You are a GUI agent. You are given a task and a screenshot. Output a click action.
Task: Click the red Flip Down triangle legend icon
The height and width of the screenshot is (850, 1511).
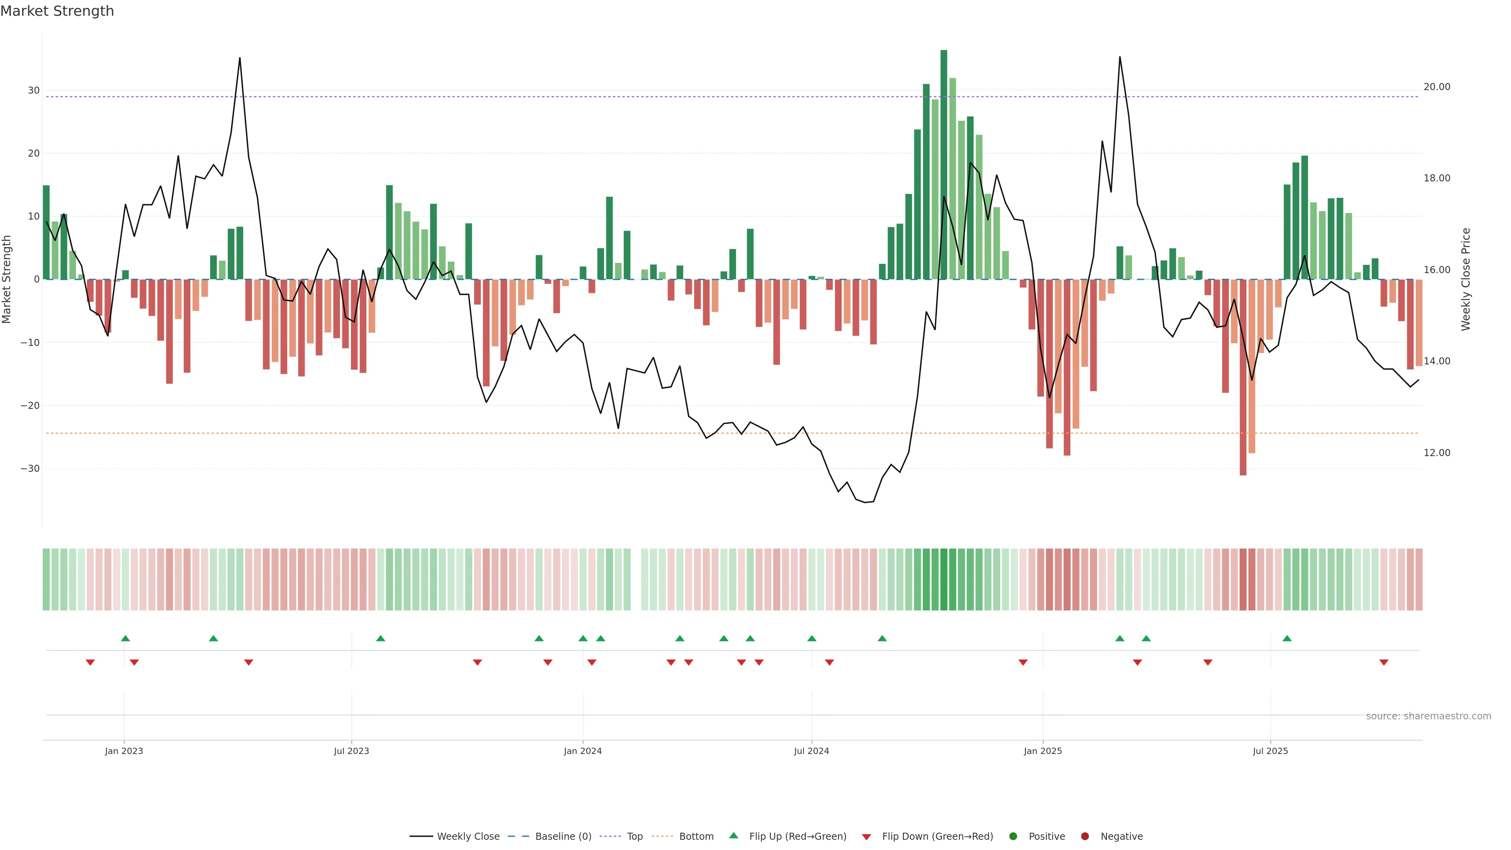[x=866, y=837]
